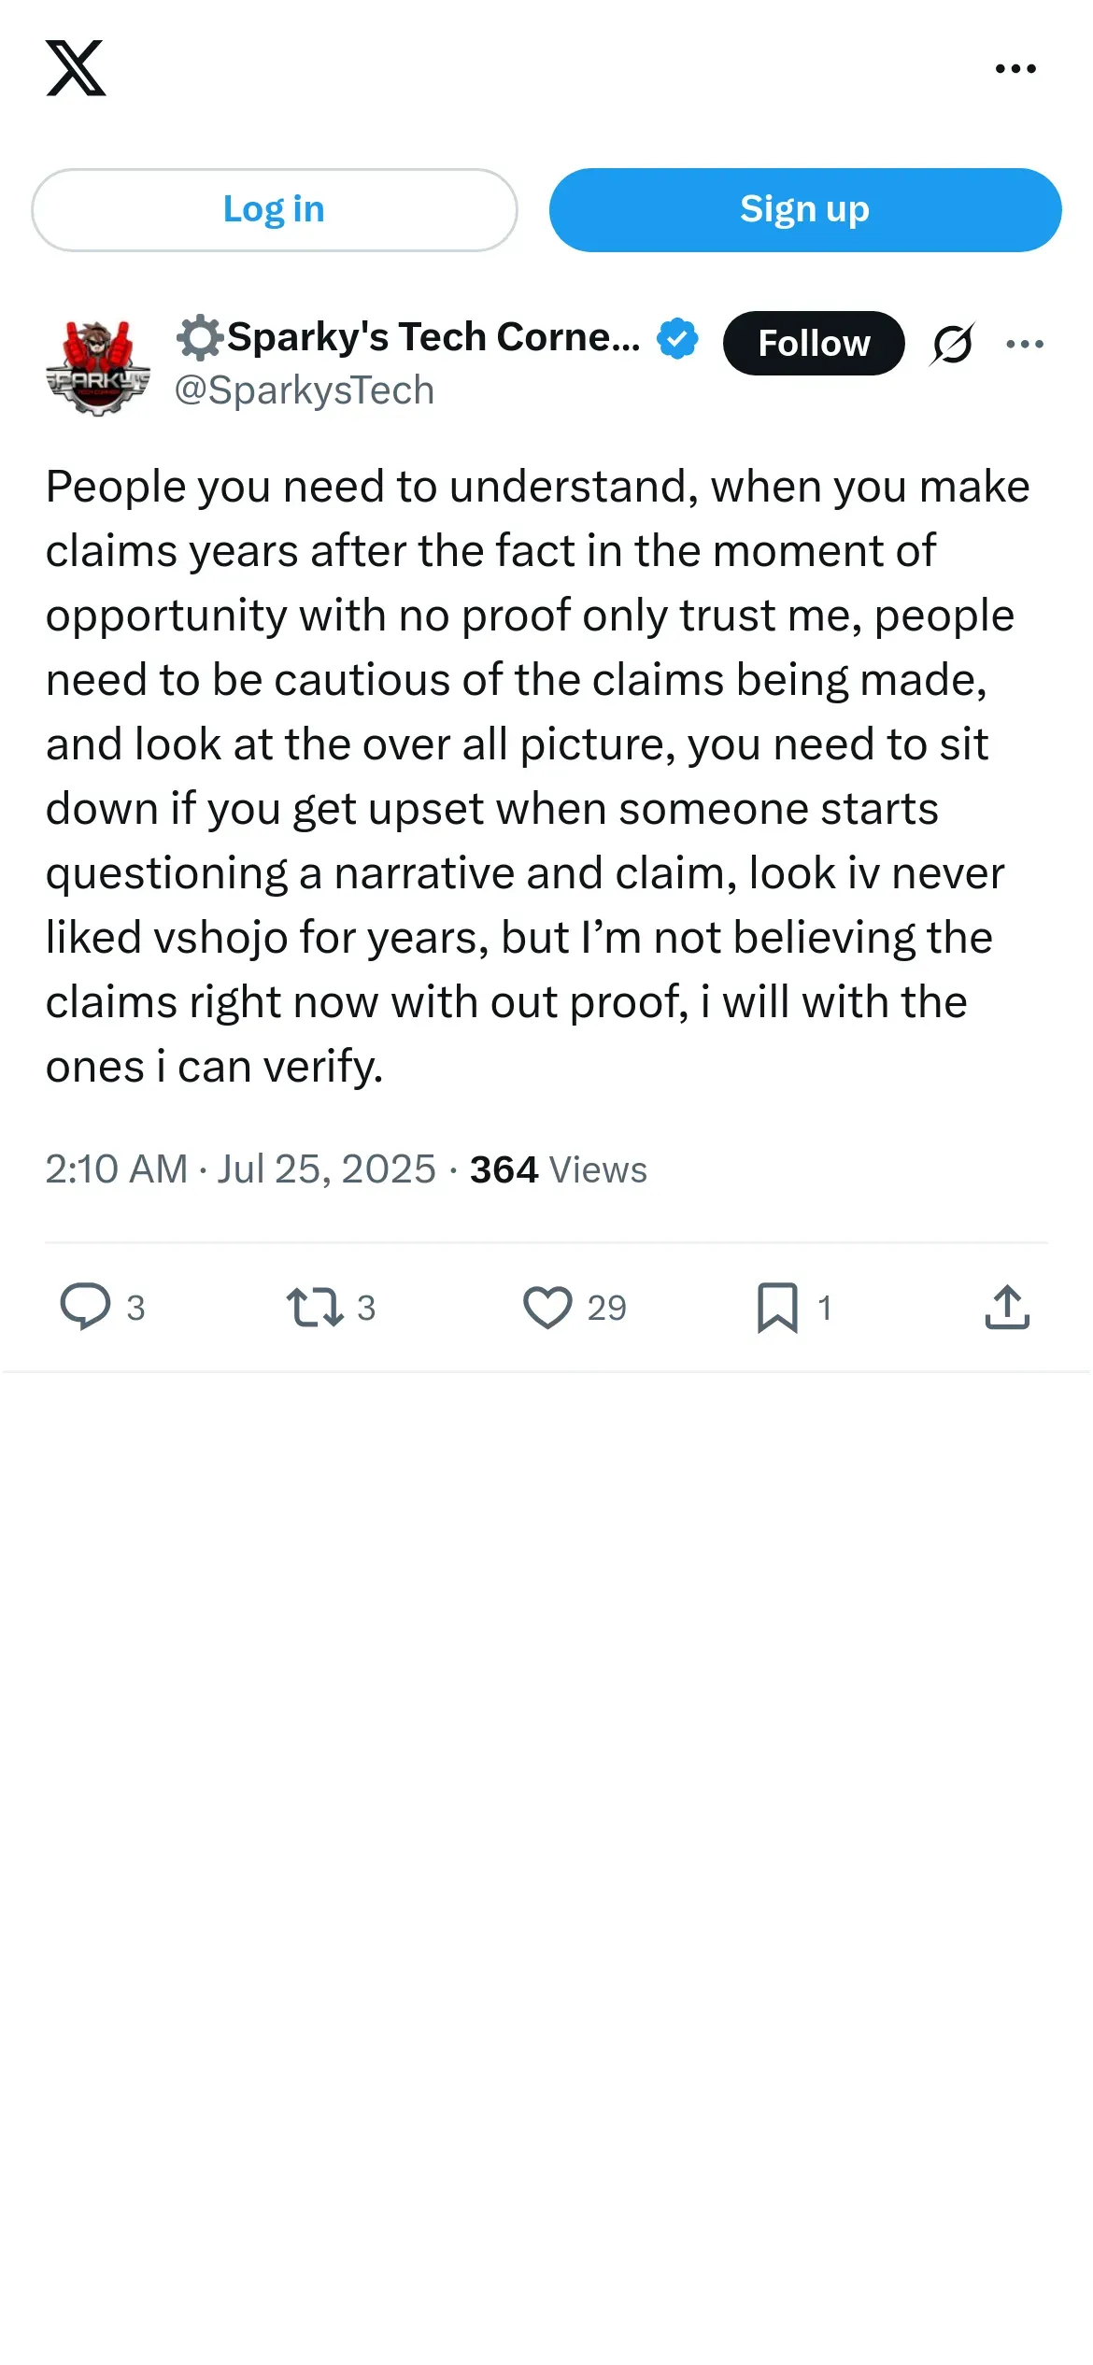Click the reply speech bubble icon
The image size is (1093, 2365).
tap(85, 1307)
